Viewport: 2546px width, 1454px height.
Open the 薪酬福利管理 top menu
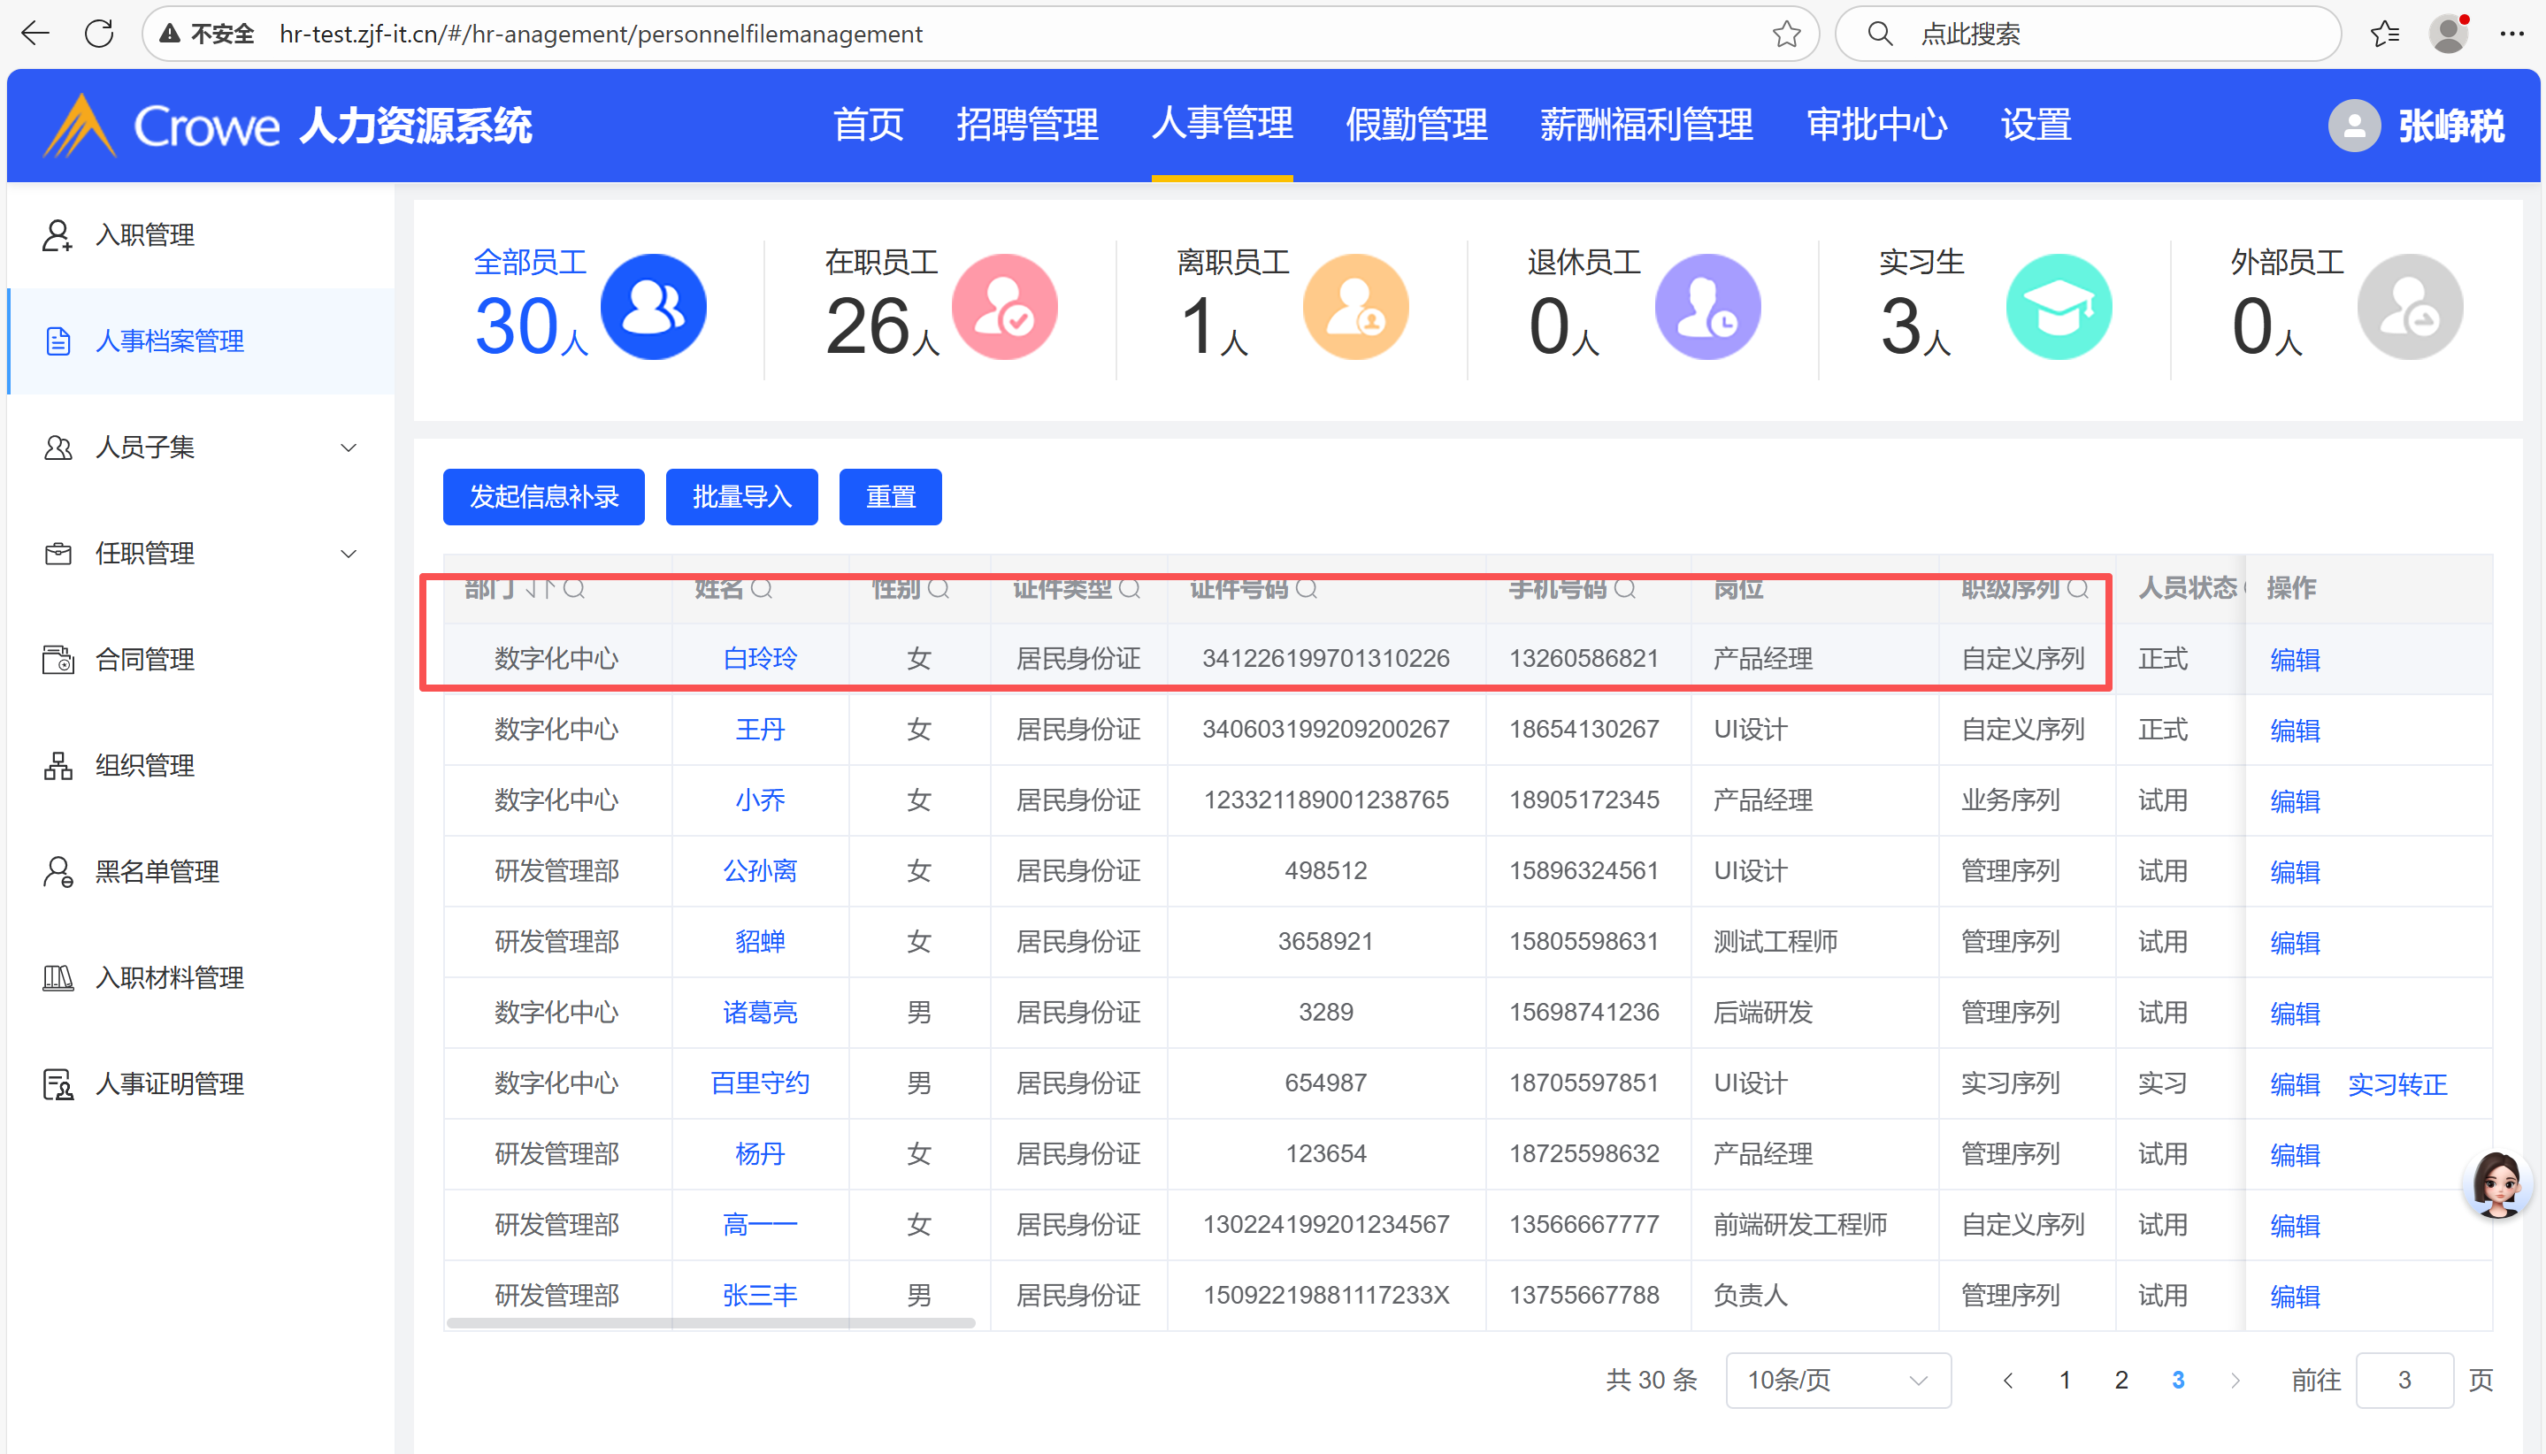[x=1645, y=126]
